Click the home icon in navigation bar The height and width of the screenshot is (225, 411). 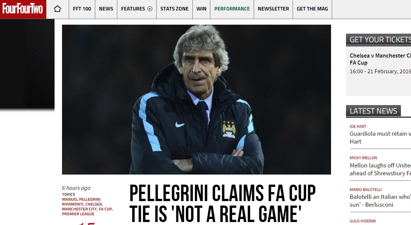58,9
